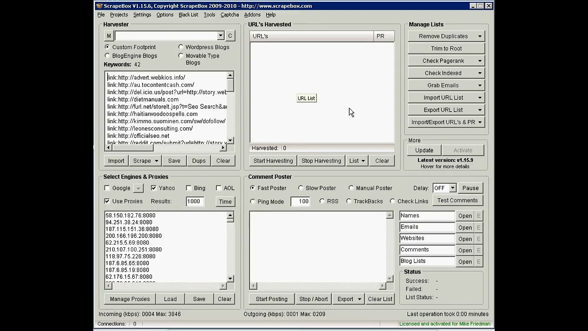This screenshot has height=331, width=588.
Task: Toggle the Use Proxies checkbox
Action: tap(107, 201)
